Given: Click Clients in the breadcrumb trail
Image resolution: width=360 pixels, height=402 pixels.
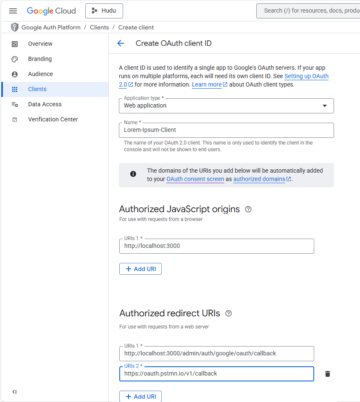Looking at the screenshot, I should [99, 27].
